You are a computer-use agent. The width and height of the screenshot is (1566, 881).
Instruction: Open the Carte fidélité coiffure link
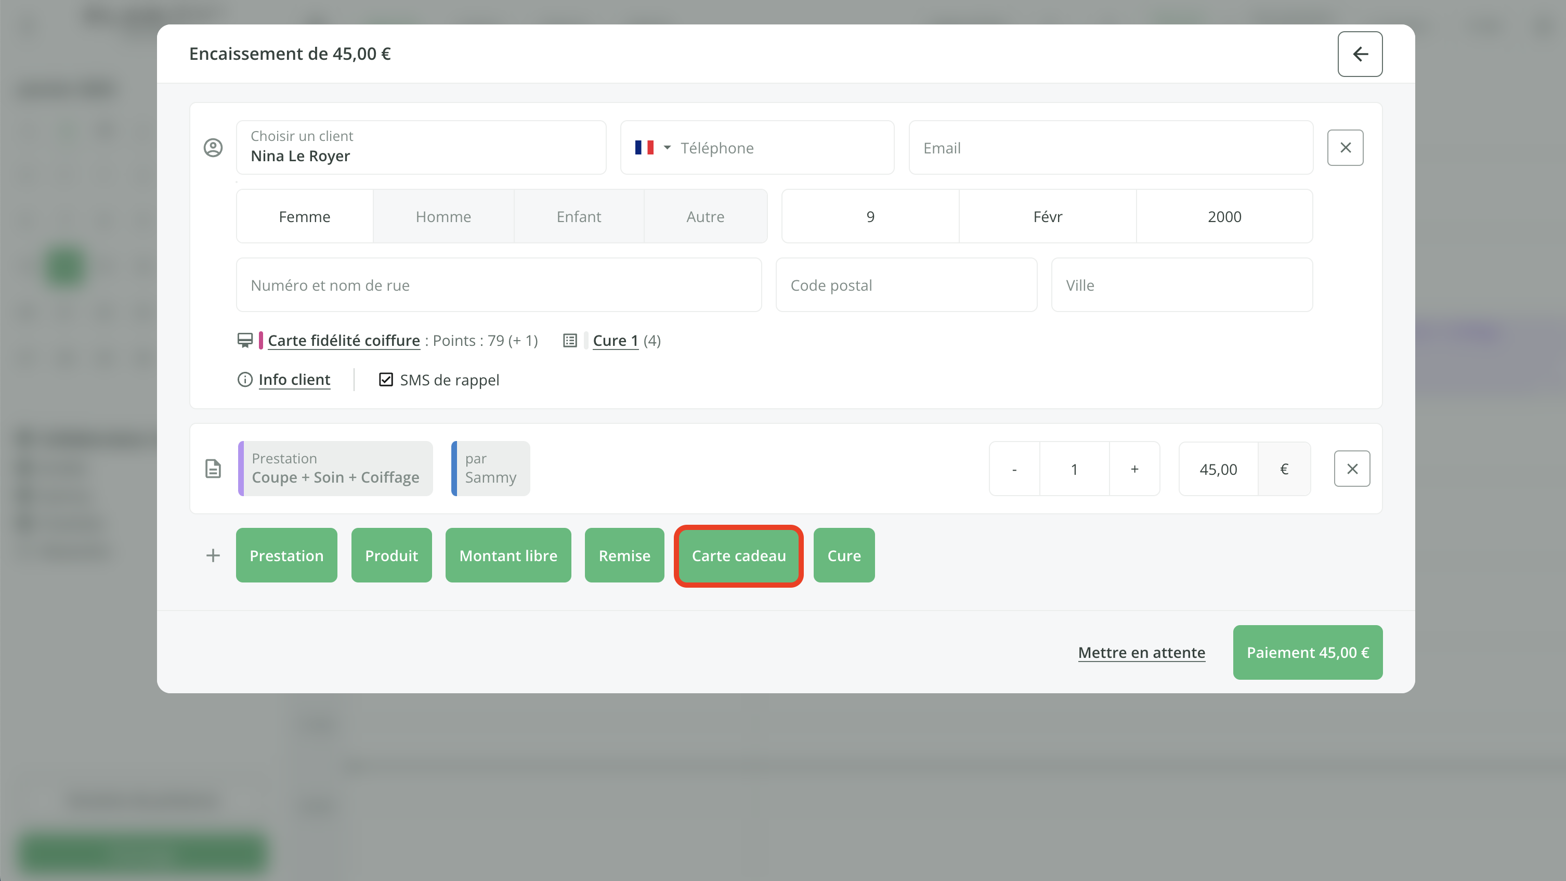[344, 341]
